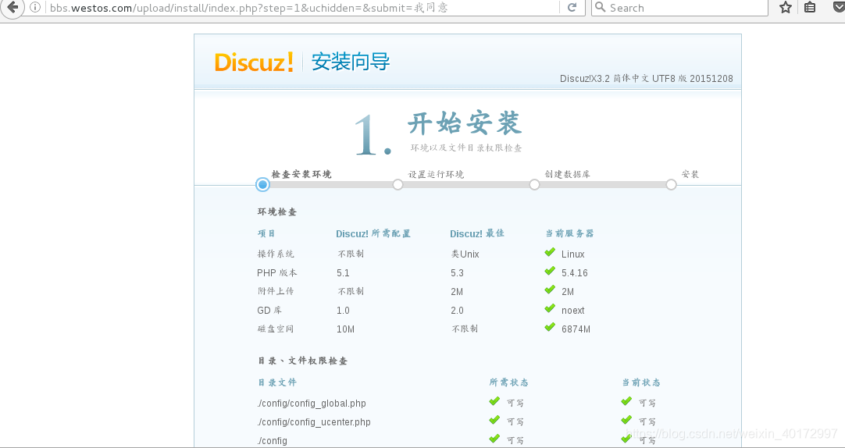Click the Discuz! logo
Viewport: 845px width, 448px height.
point(254,62)
